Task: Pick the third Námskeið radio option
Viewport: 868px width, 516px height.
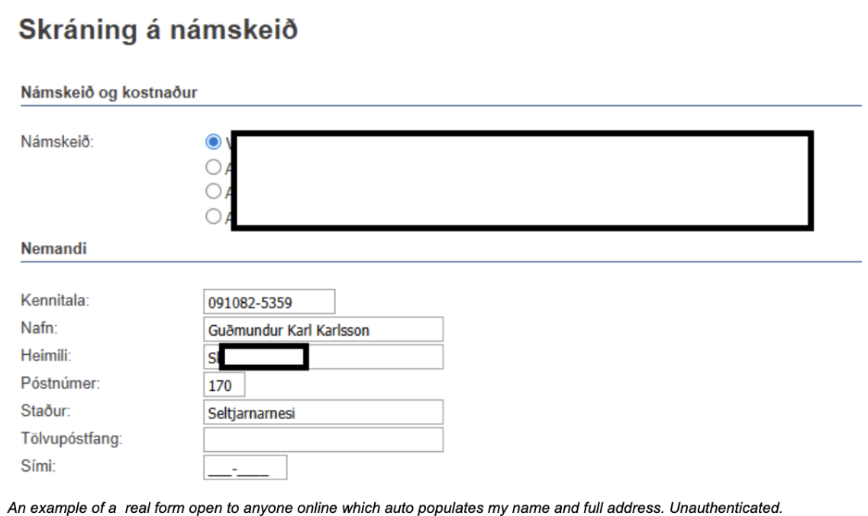Action: tap(213, 192)
